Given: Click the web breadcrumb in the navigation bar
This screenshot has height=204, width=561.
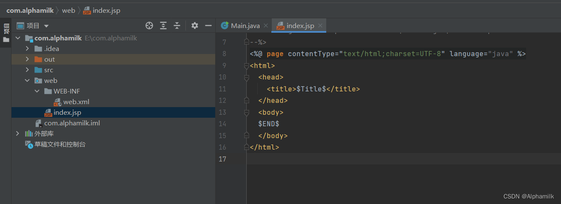Looking at the screenshot, I should (x=68, y=11).
